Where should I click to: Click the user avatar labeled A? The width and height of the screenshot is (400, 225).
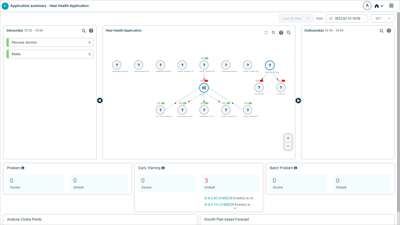[x=367, y=6]
